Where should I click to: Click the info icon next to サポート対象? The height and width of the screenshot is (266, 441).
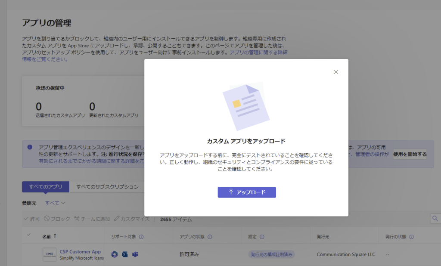(142, 237)
